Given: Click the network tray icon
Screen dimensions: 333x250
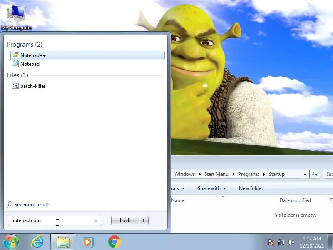Looking at the screenshot, I should 281,242.
